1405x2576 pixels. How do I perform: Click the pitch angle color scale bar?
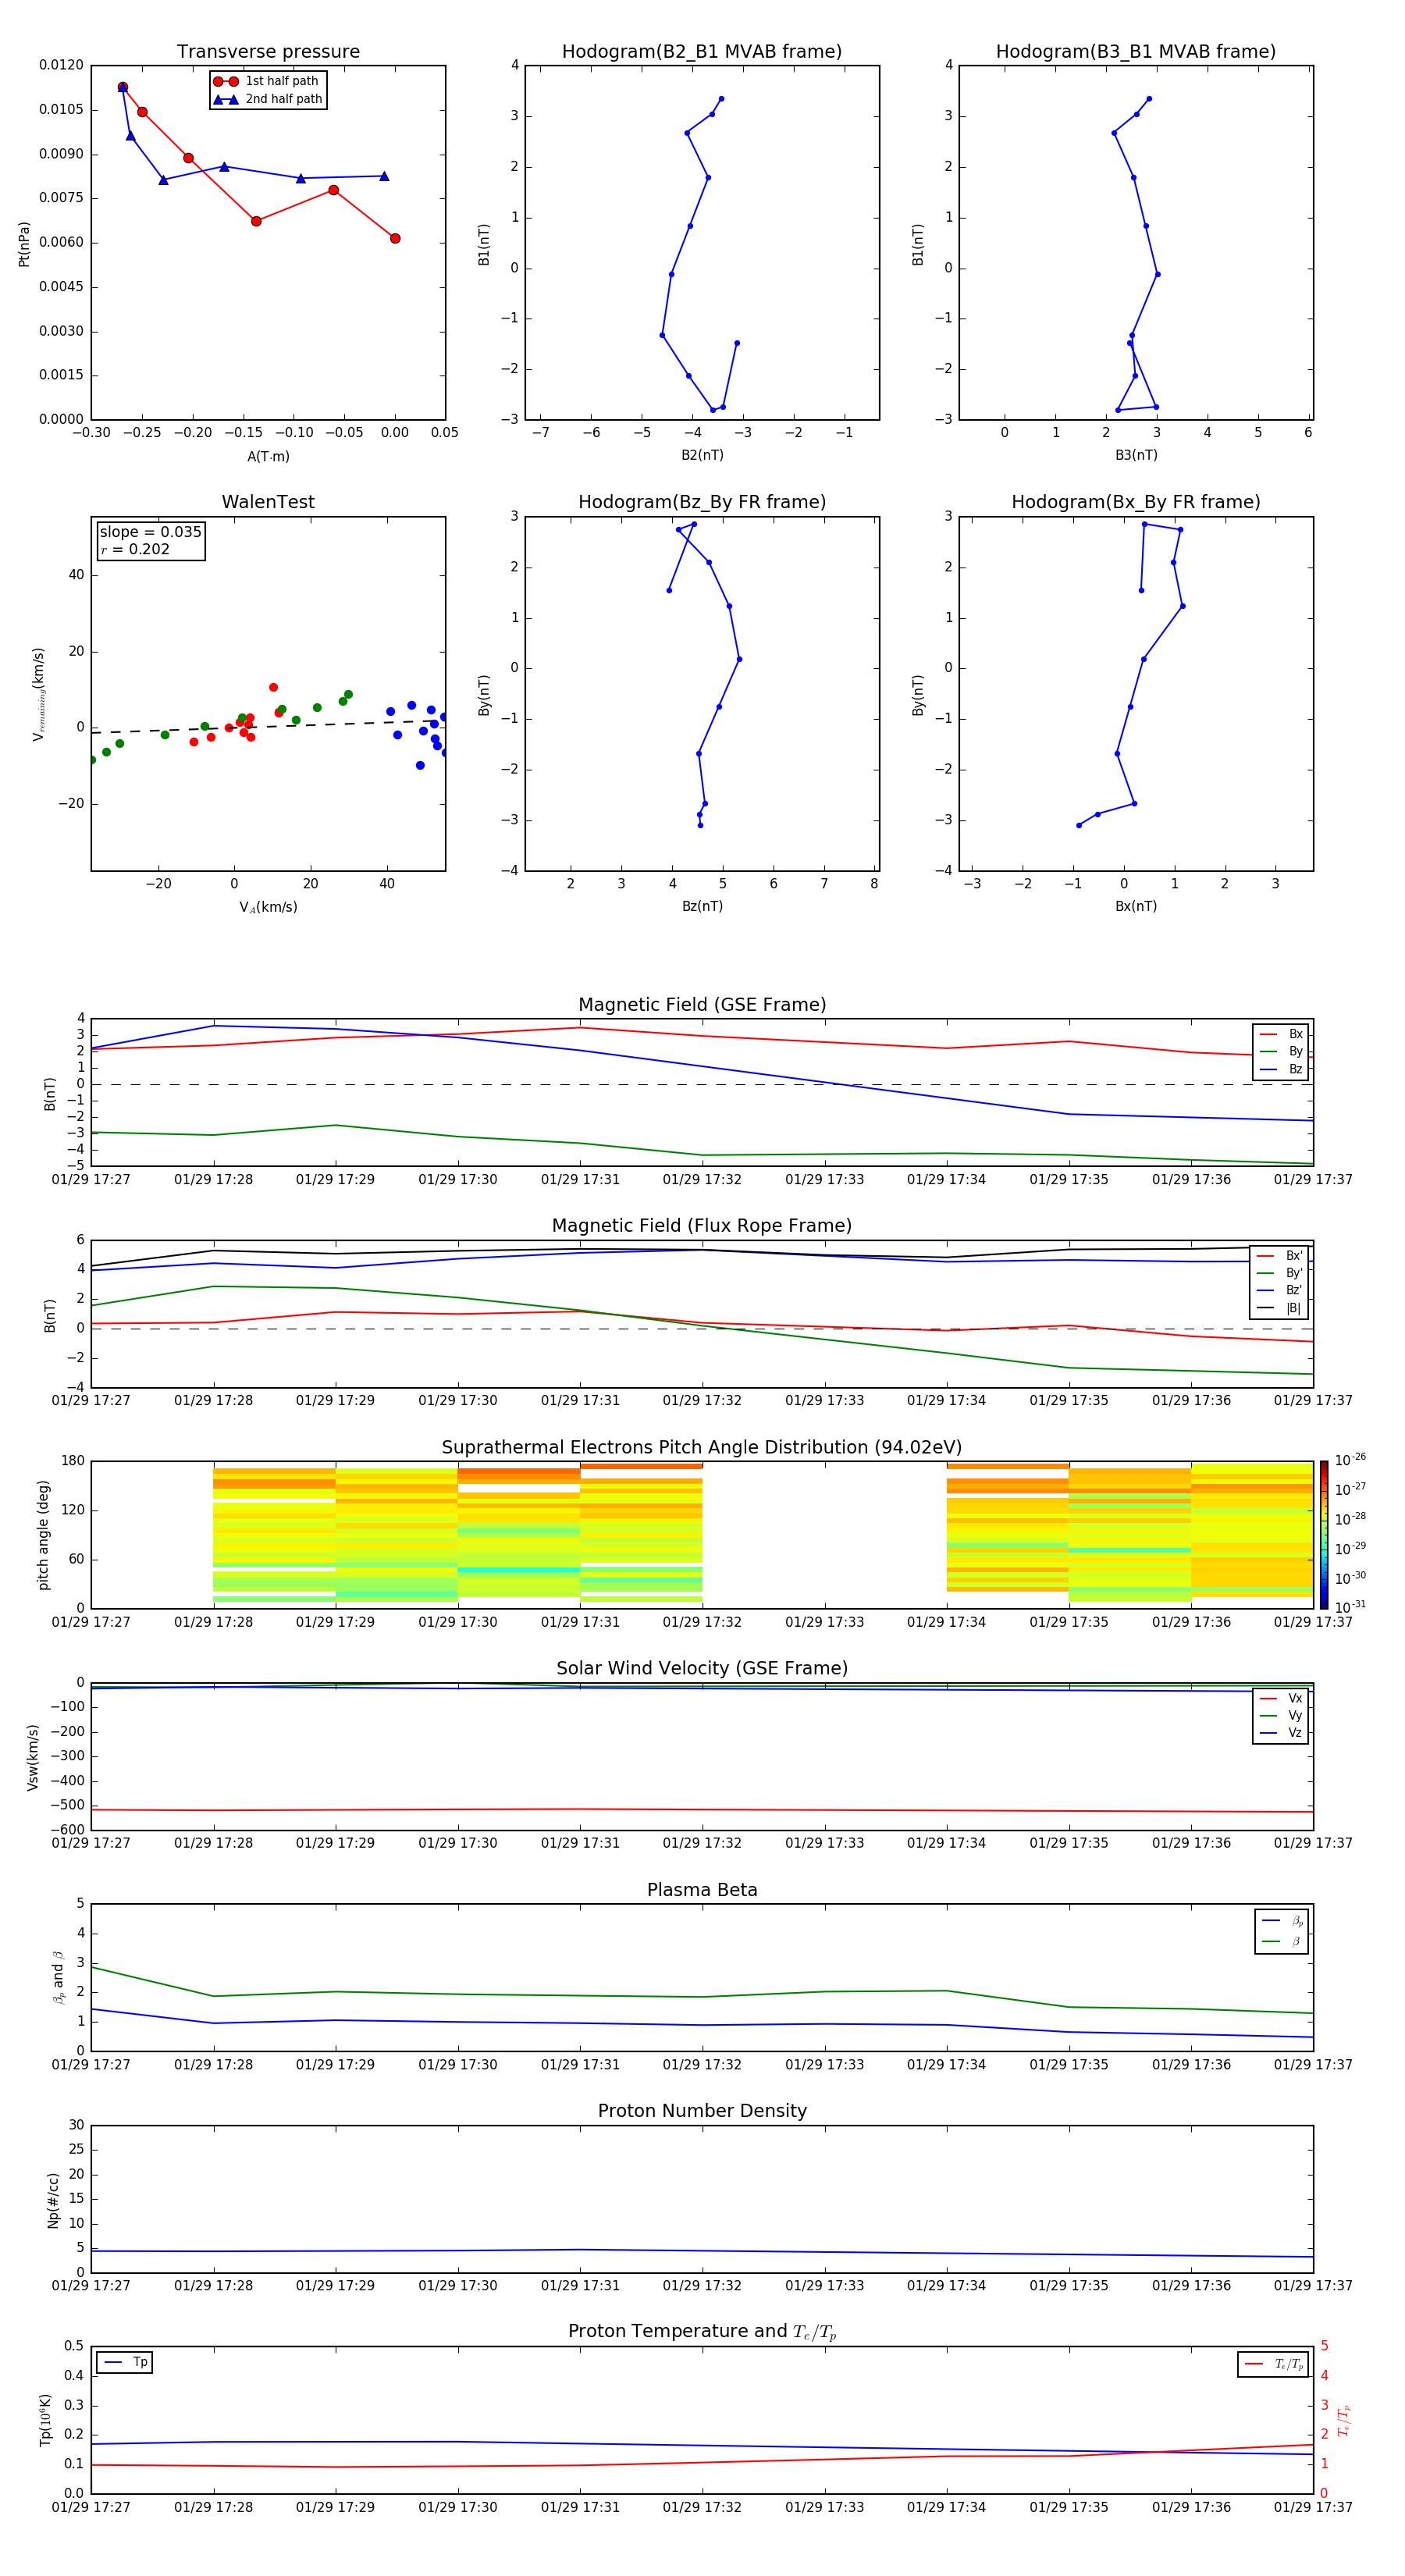(1324, 1535)
